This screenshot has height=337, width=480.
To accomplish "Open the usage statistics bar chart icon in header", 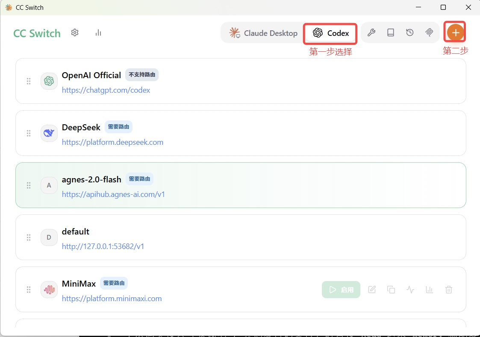I will 98,32.
